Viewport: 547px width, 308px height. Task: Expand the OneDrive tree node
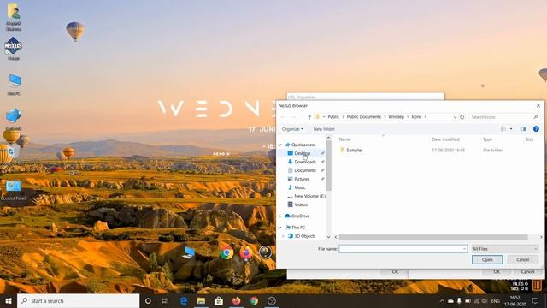tap(279, 216)
